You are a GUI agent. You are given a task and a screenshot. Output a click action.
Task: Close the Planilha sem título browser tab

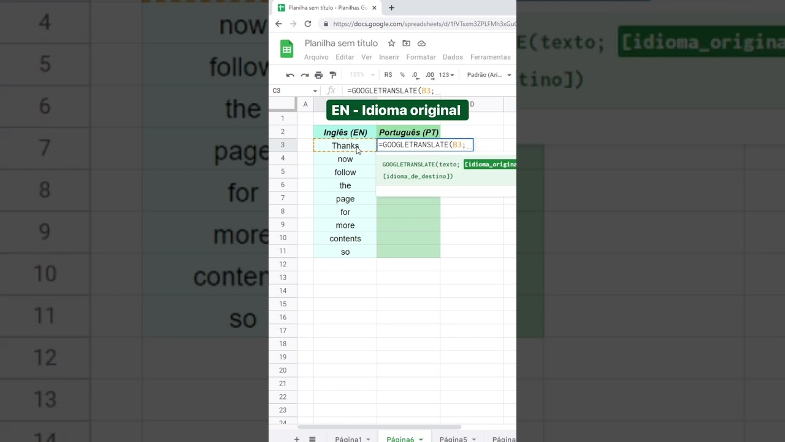(x=374, y=8)
